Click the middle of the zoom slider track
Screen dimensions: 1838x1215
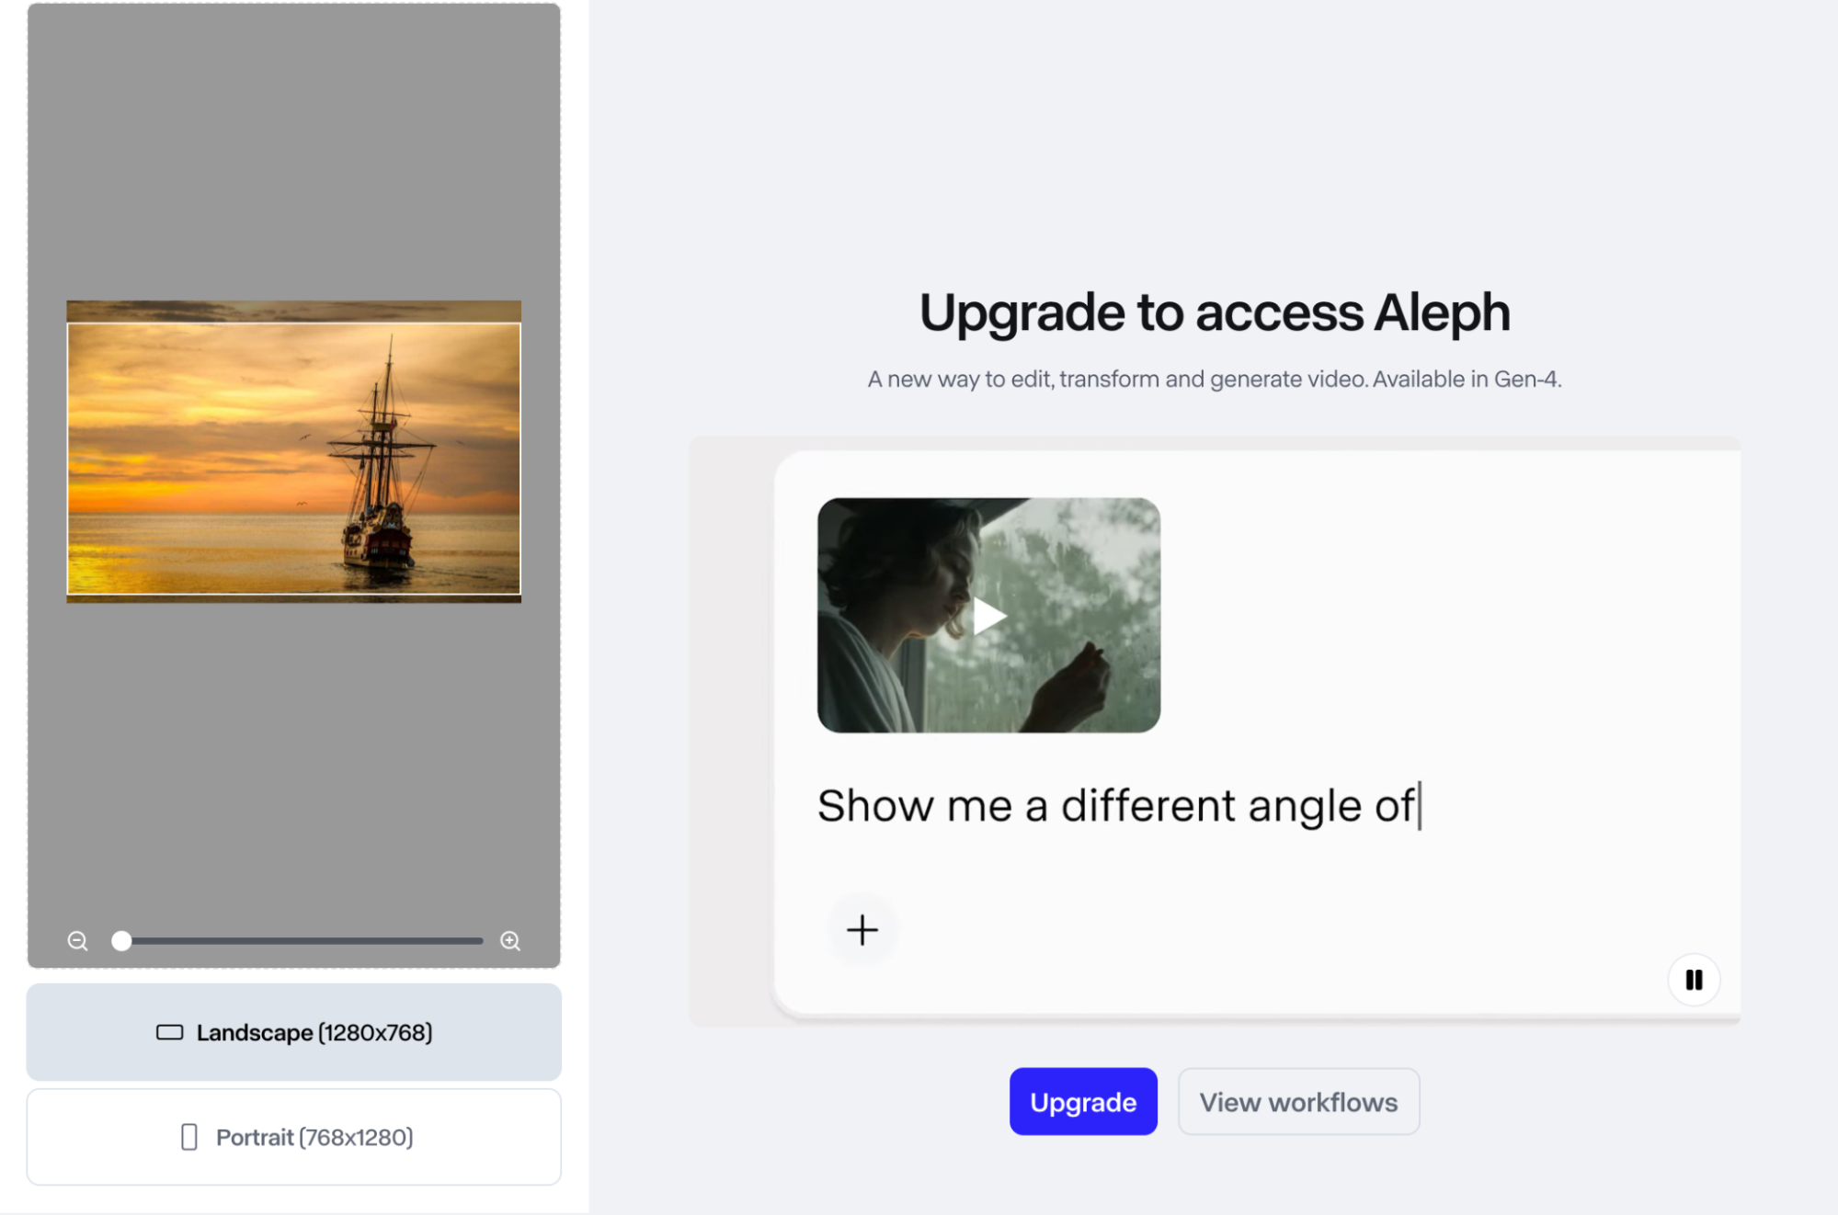tap(302, 941)
